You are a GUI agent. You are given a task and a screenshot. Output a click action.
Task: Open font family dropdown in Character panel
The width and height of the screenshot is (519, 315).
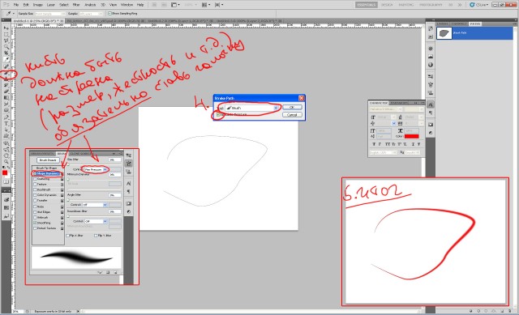[386, 109]
